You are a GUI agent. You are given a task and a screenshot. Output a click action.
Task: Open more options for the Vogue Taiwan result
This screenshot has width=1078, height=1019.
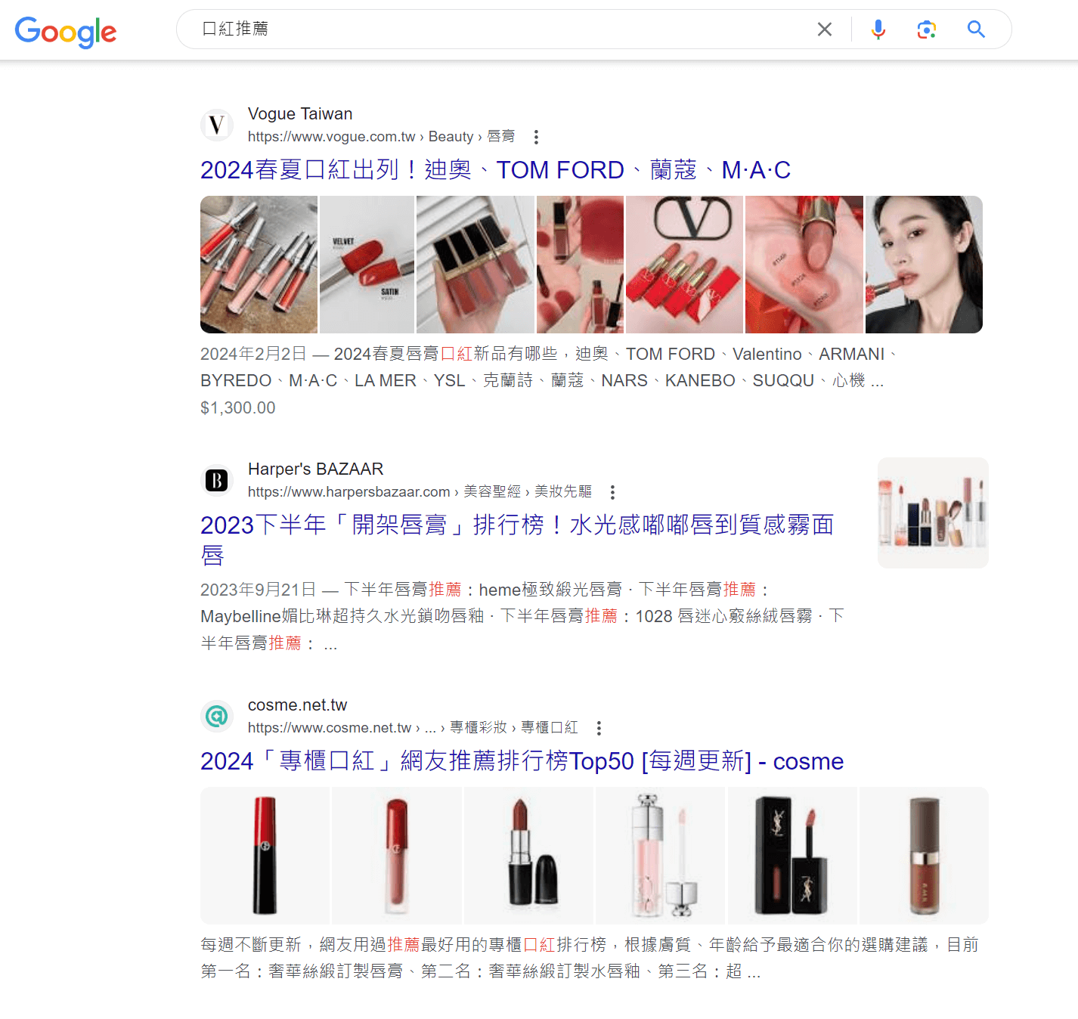coord(536,137)
